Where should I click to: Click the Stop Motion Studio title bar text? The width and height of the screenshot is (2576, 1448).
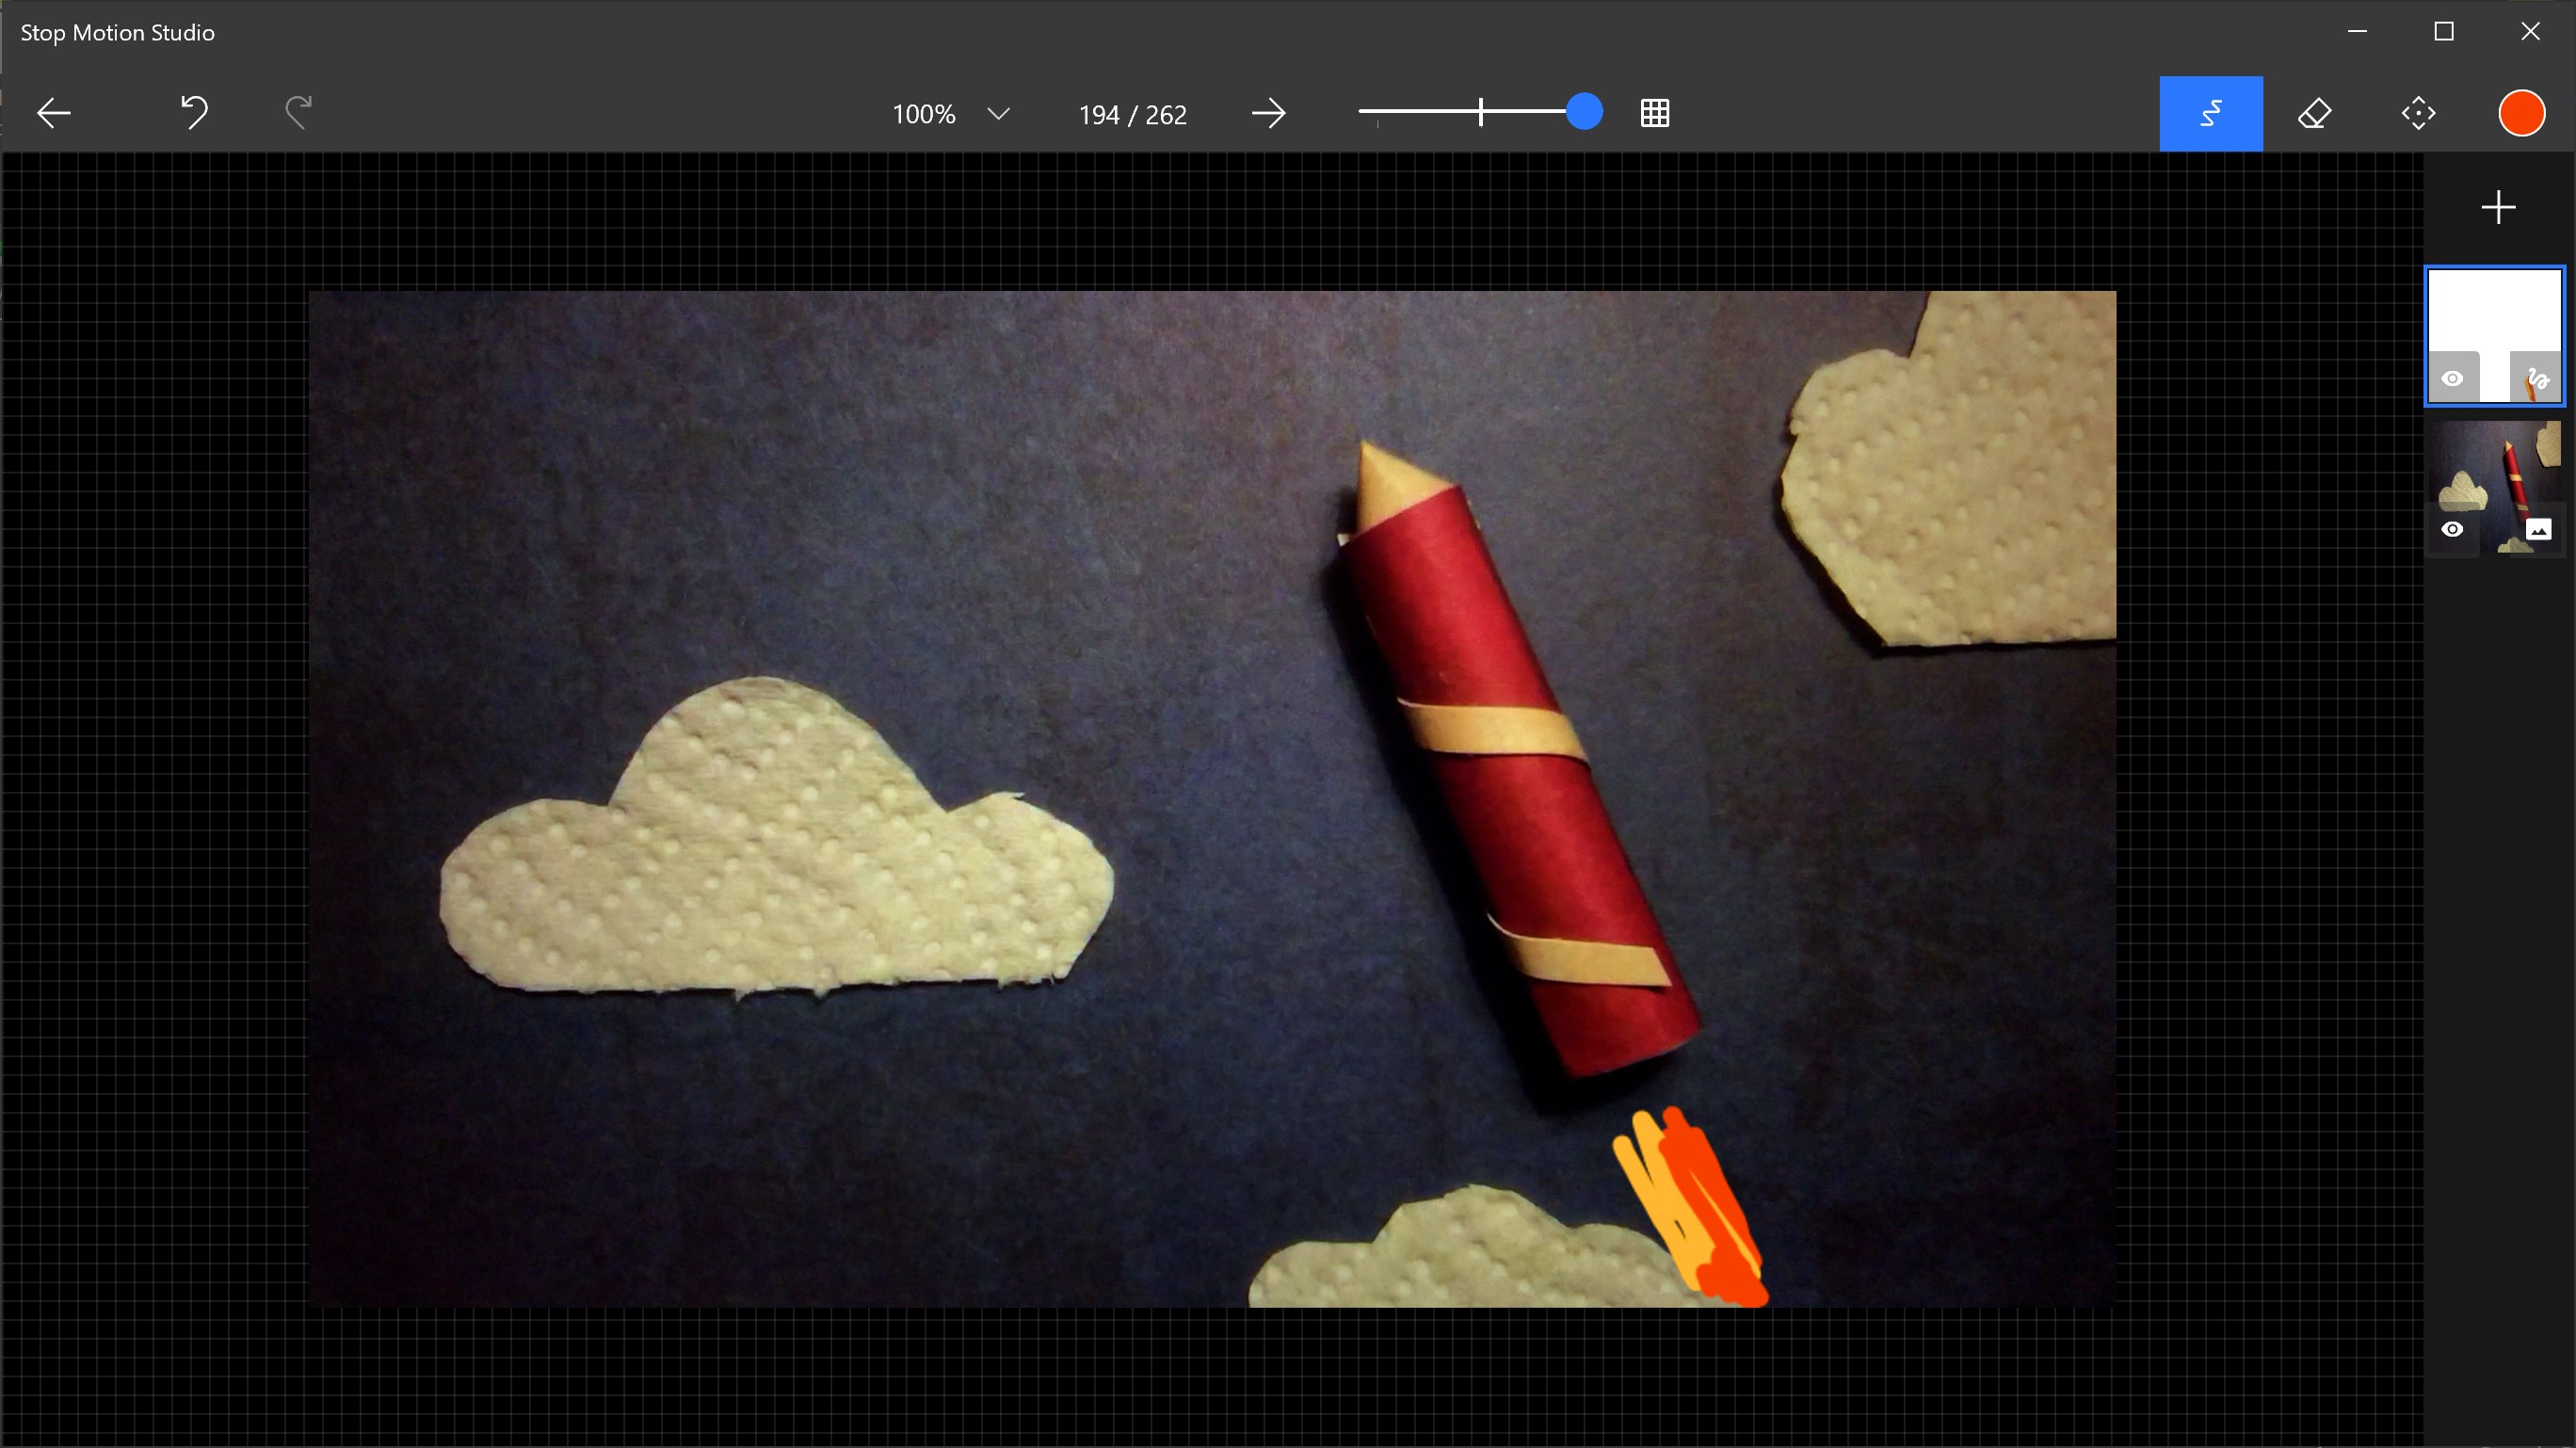[x=116, y=31]
